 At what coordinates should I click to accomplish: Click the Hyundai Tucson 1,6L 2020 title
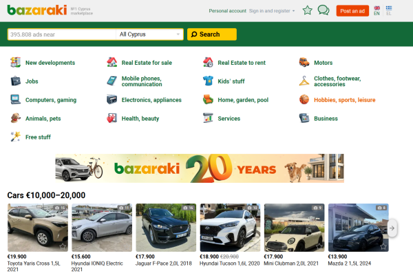pos(229,264)
